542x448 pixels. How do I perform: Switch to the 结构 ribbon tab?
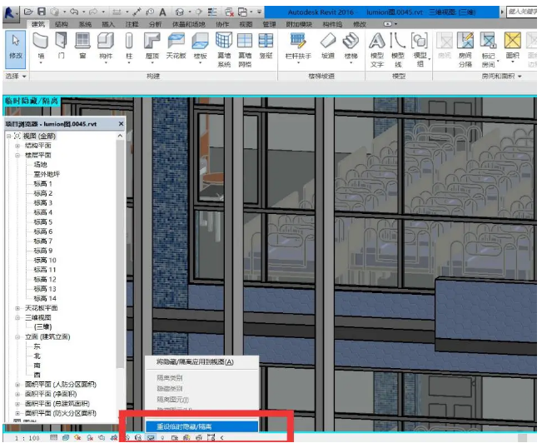[62, 25]
